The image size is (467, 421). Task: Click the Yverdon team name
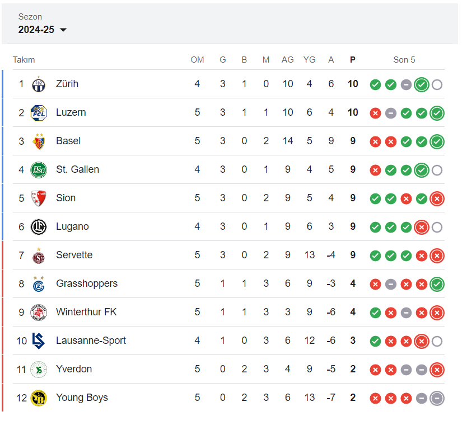click(74, 369)
